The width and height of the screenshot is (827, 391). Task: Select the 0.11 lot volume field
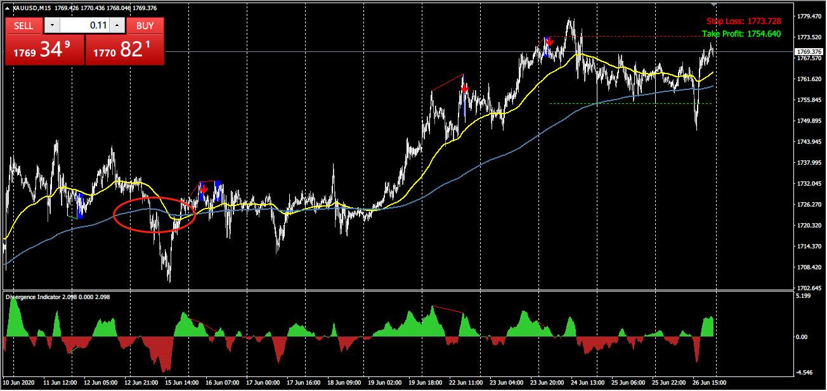(84, 25)
